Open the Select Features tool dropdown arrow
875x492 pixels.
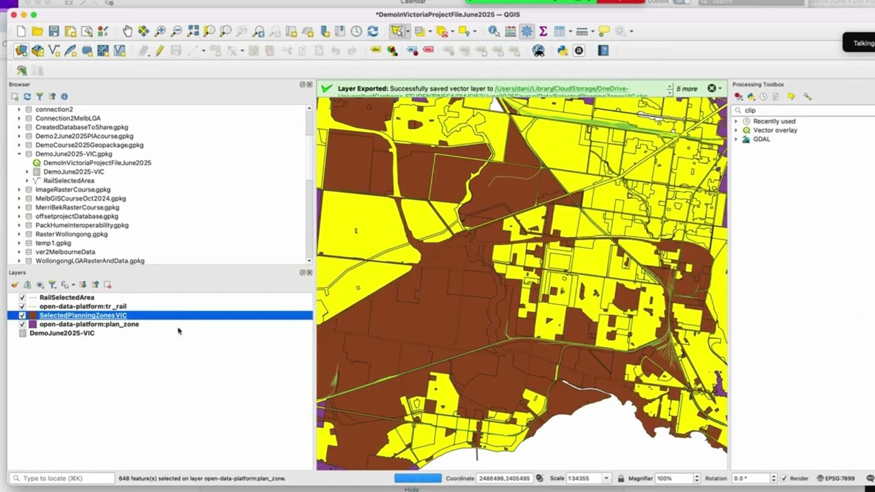[407, 31]
